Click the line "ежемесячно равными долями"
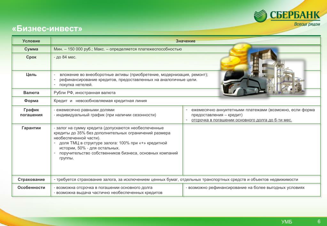The width and height of the screenshot is (327, 226). coord(84,110)
